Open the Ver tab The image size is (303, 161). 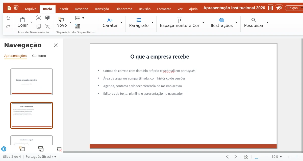(180, 9)
